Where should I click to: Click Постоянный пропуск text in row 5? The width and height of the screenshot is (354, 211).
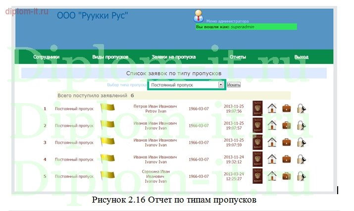point(74,176)
